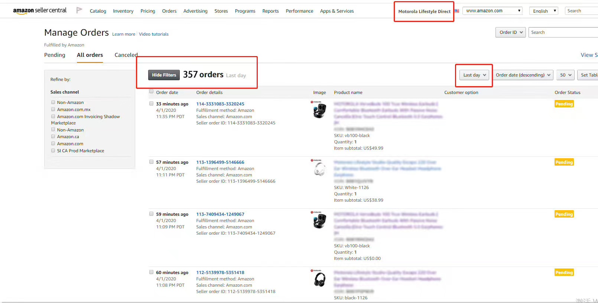Open the www.amazon.com marketplace dropdown
Viewport: 598px width, 303px height.
click(x=493, y=11)
